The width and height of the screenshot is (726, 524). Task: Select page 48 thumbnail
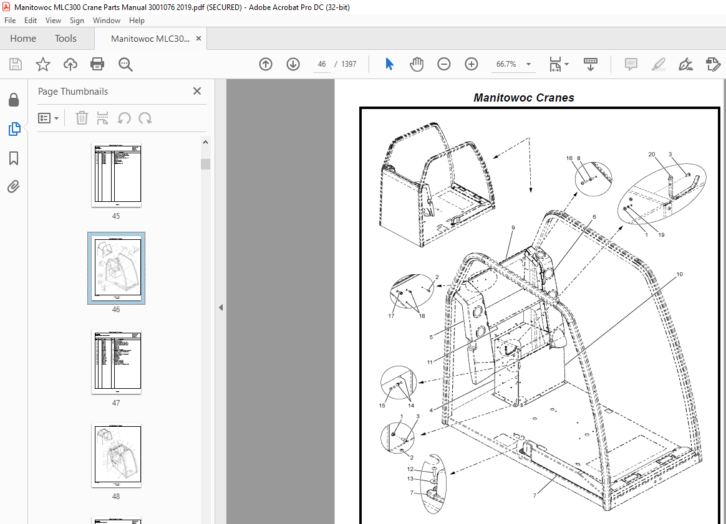(116, 455)
